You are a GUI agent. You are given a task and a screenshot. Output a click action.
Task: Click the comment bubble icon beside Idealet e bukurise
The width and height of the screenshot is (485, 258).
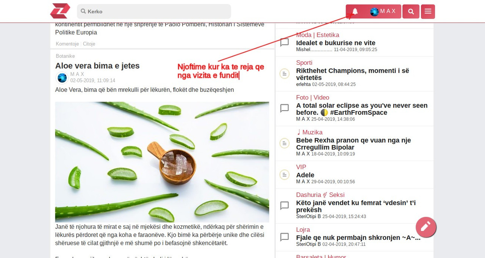(285, 42)
